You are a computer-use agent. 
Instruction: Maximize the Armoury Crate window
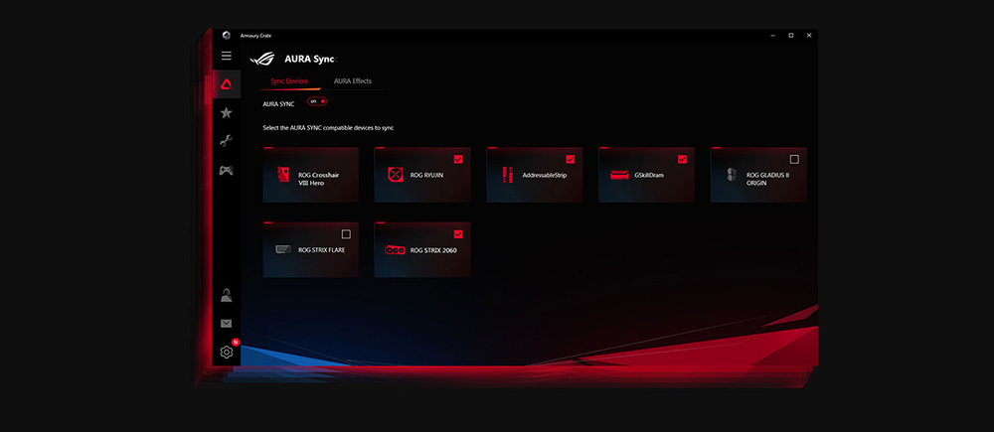tap(790, 36)
